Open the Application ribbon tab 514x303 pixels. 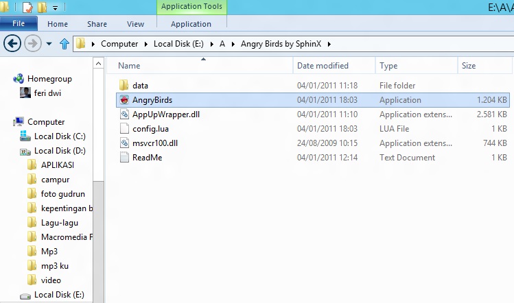[191, 24]
